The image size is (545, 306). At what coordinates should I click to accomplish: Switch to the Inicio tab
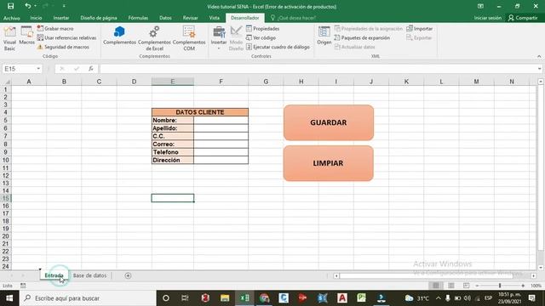[36, 18]
